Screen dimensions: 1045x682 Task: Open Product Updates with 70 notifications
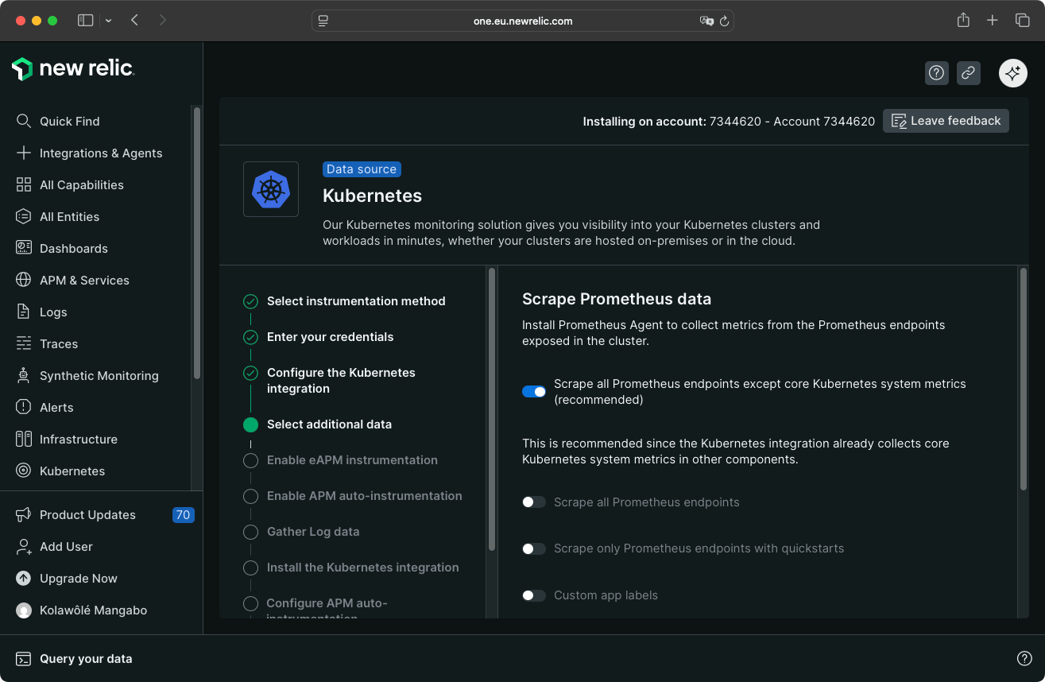tap(87, 514)
